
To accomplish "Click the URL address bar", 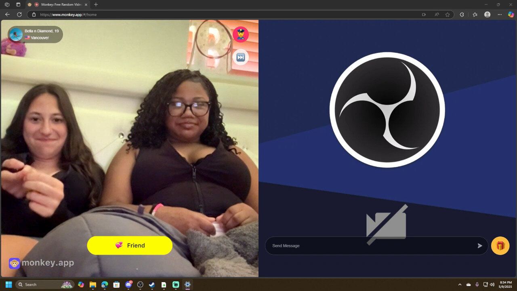I will pyautogui.click(x=226, y=15).
